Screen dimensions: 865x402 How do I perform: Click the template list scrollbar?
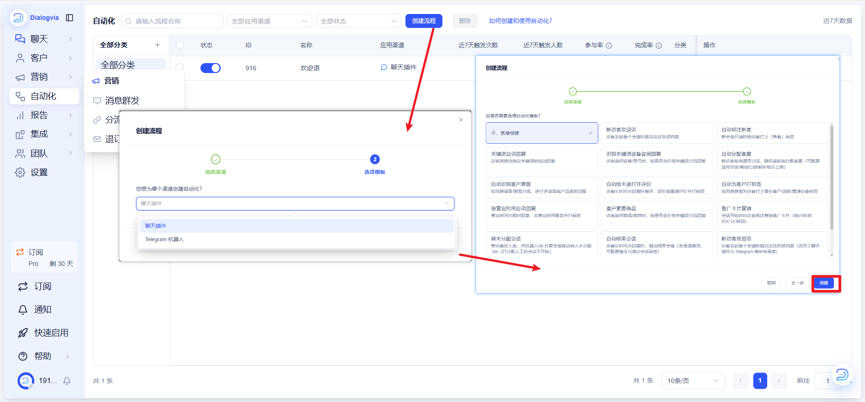point(832,178)
